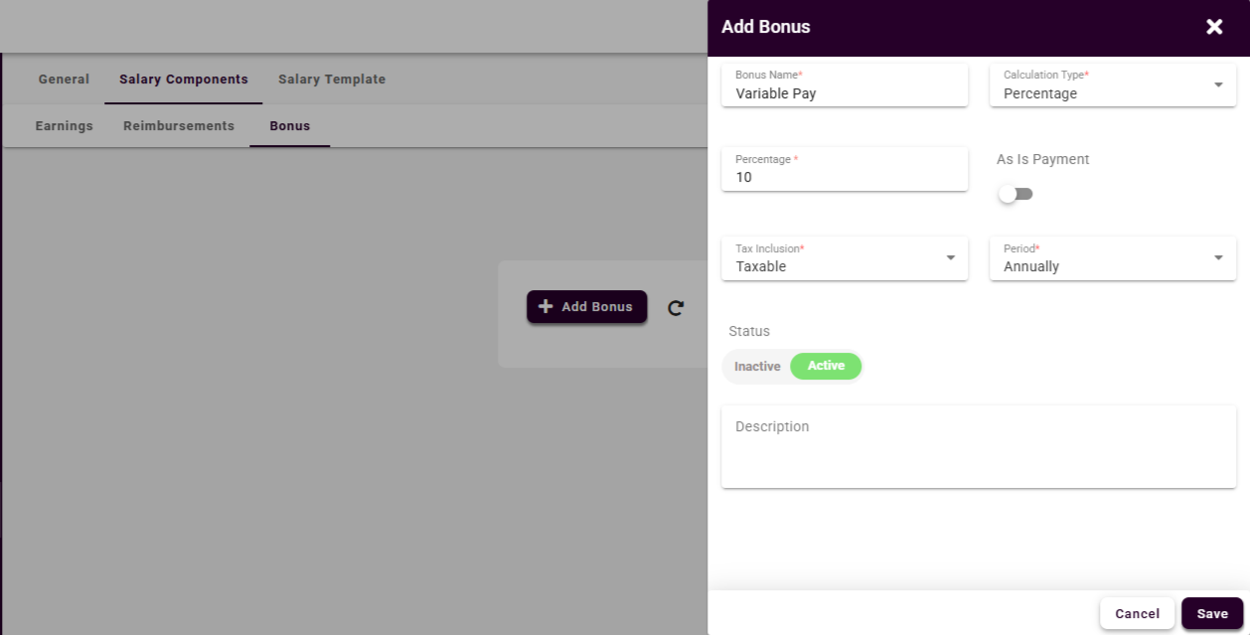Viewport: 1250px width, 635px height.
Task: Select the Active status option
Action: point(826,367)
